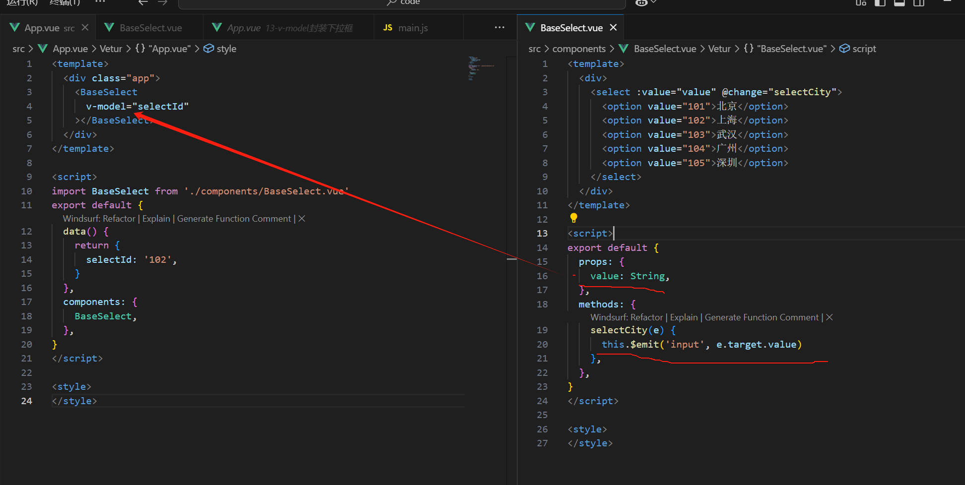The height and width of the screenshot is (485, 965).
Task: Click option value="104" 广州 line
Action: tap(695, 148)
